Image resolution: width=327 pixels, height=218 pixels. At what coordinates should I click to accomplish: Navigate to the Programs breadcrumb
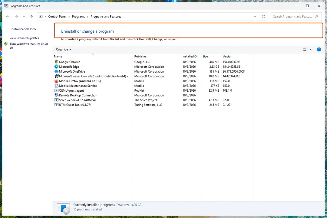(x=78, y=16)
